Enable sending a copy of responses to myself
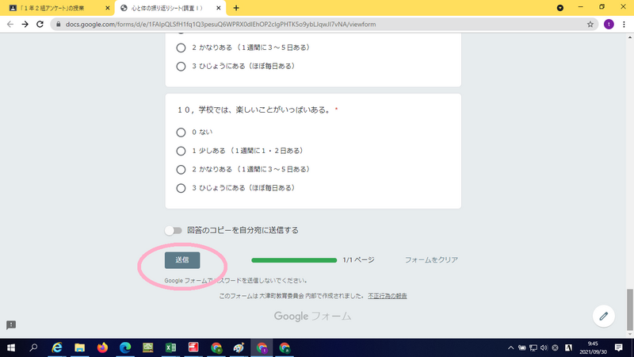634x357 pixels. (173, 231)
